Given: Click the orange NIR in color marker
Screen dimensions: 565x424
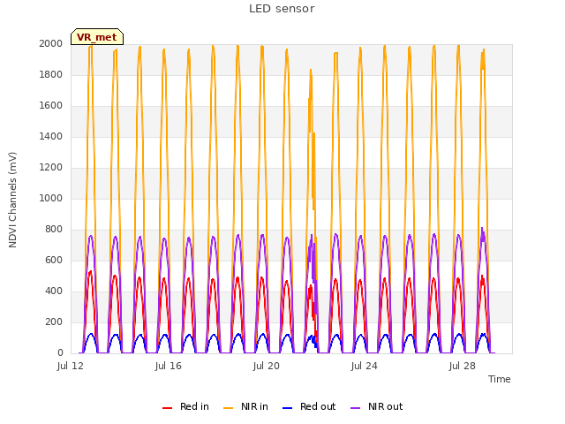Looking at the screenshot, I should [229, 408].
